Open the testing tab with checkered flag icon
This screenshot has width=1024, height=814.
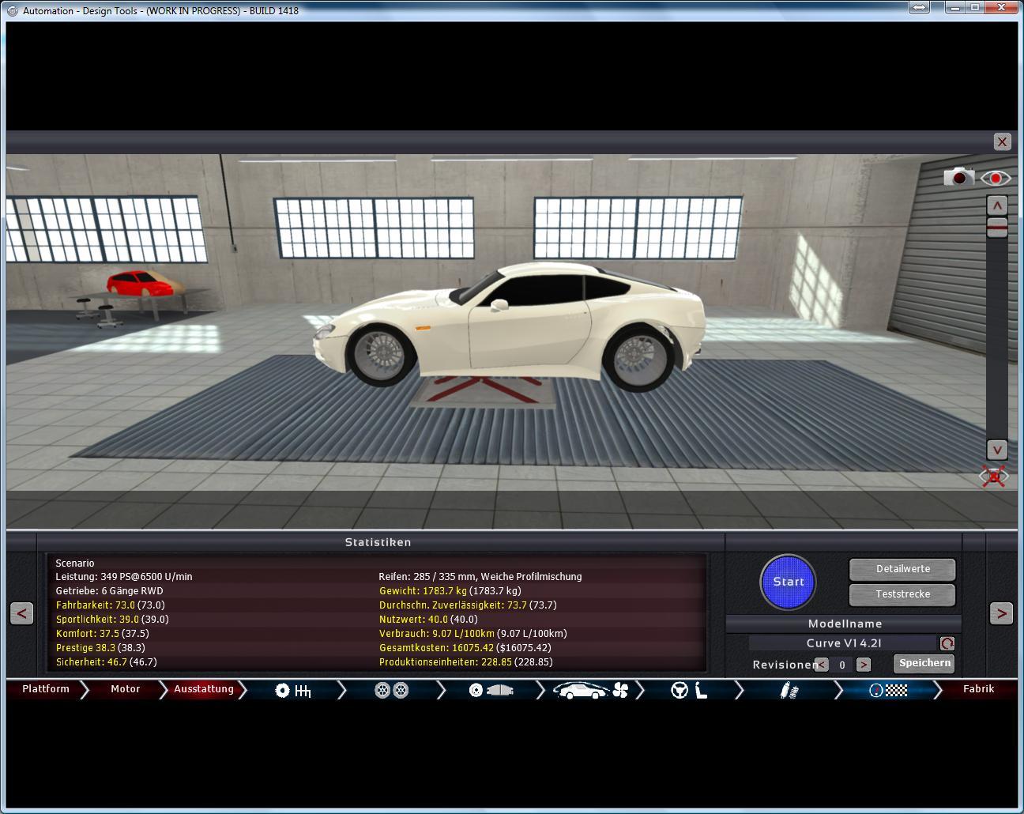[x=888, y=691]
